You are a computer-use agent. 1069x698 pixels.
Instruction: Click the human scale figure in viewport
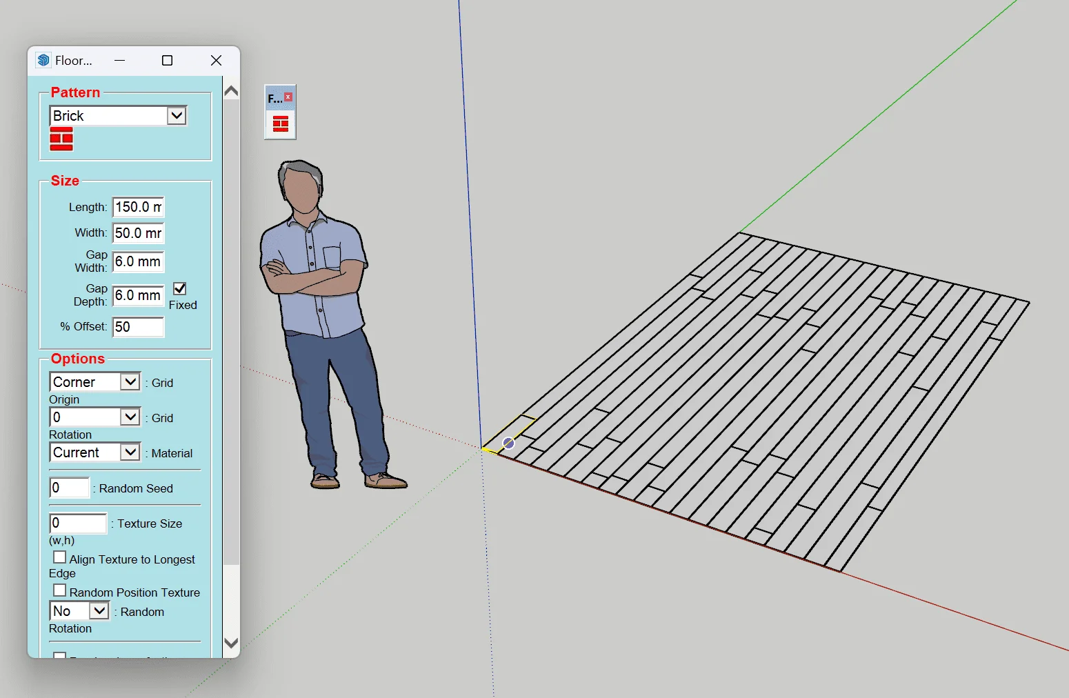[324, 324]
